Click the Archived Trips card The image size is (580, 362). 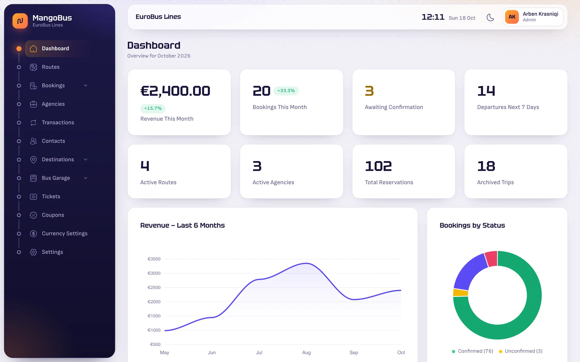pyautogui.click(x=516, y=171)
